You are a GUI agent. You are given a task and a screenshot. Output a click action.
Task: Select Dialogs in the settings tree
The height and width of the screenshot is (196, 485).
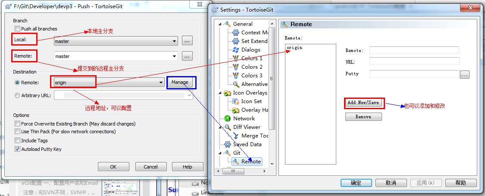(x=251, y=49)
